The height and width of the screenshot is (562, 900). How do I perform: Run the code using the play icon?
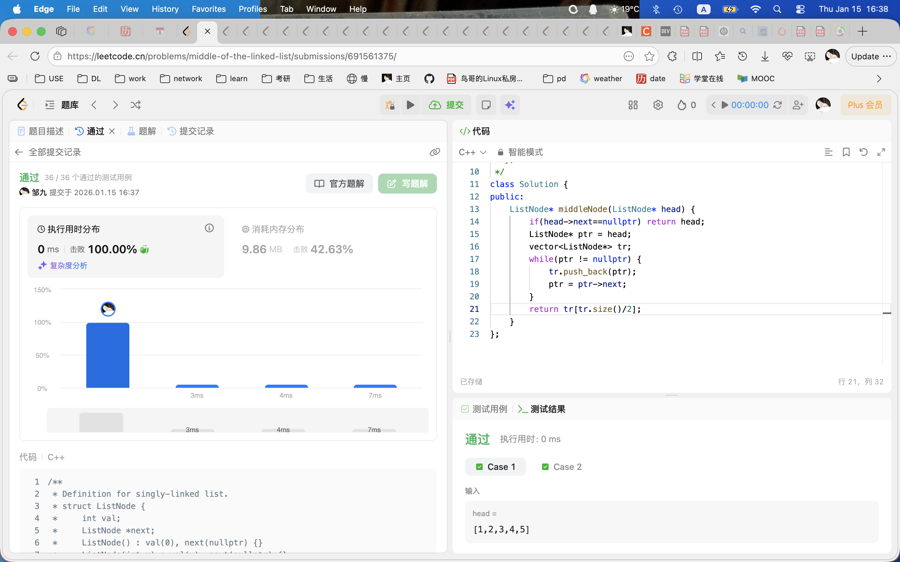coord(410,105)
